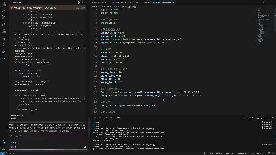The height and width of the screenshot is (155, 276).
Task: Open the Source Control view
Action: pyautogui.click(x=3, y=17)
